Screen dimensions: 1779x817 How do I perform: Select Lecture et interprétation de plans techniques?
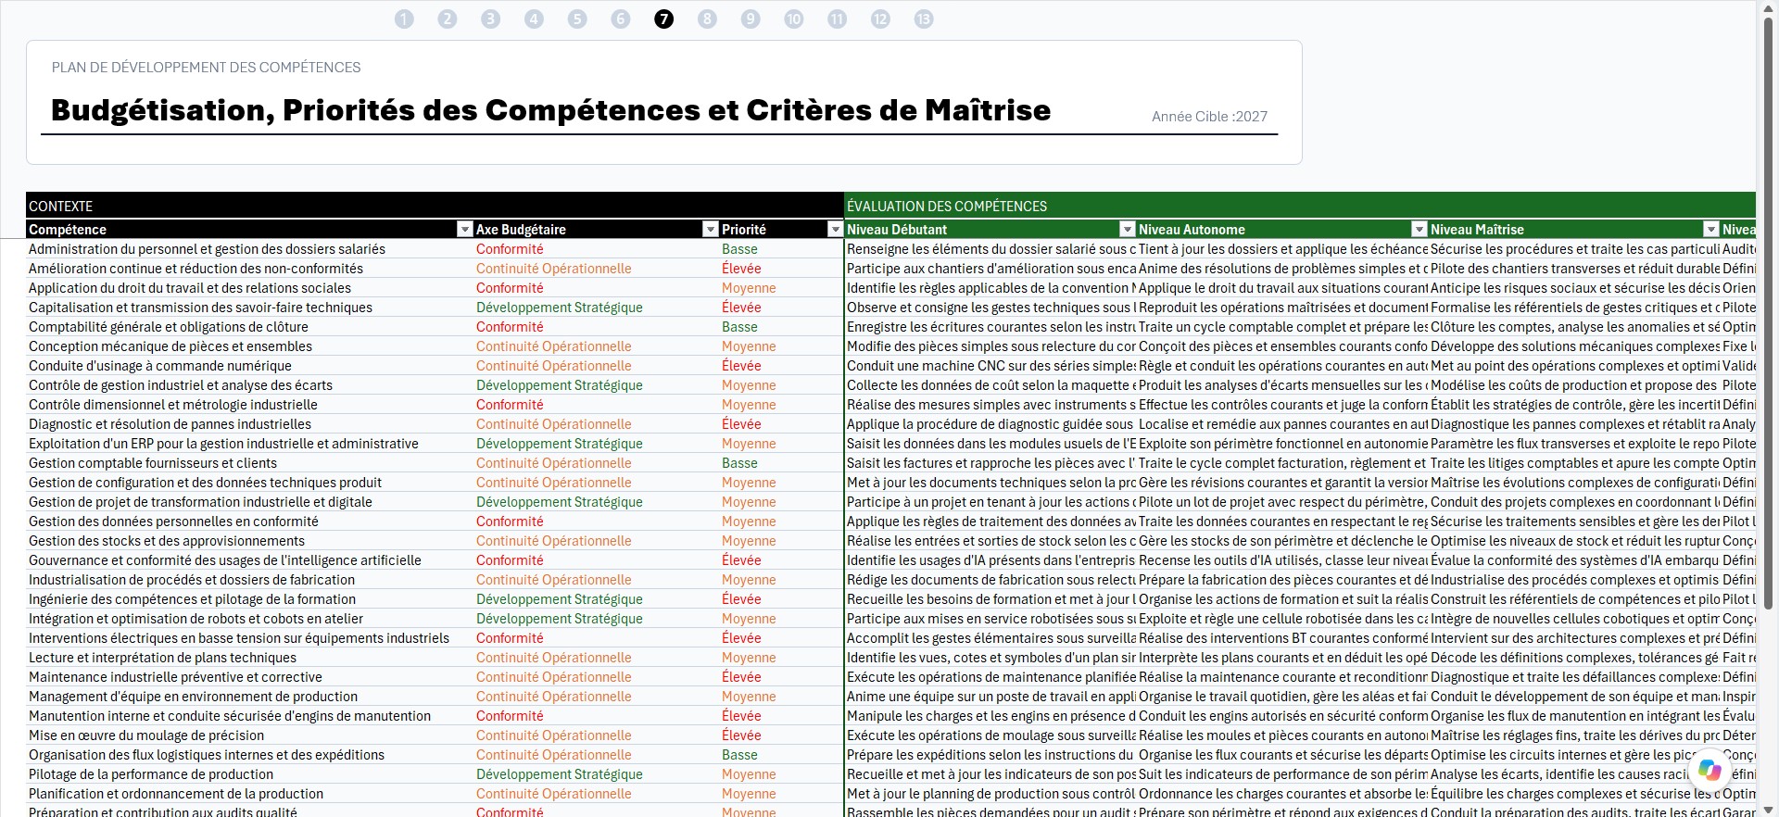click(249, 657)
